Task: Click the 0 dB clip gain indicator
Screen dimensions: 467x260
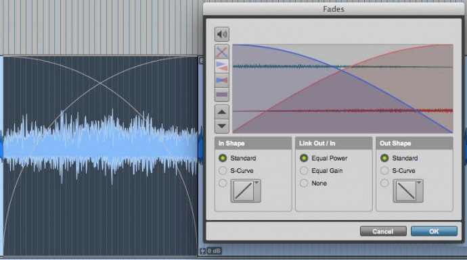Action: (214, 251)
